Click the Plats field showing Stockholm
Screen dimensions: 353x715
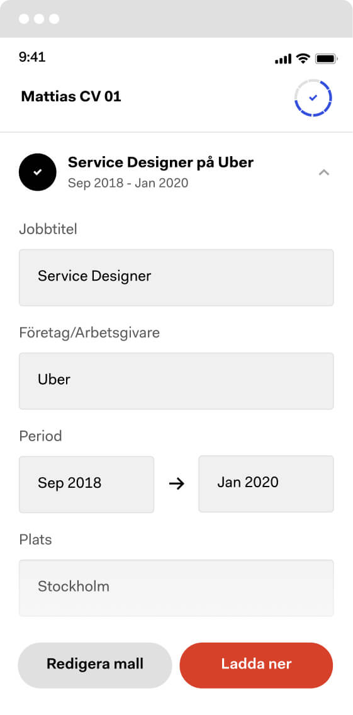point(176,588)
